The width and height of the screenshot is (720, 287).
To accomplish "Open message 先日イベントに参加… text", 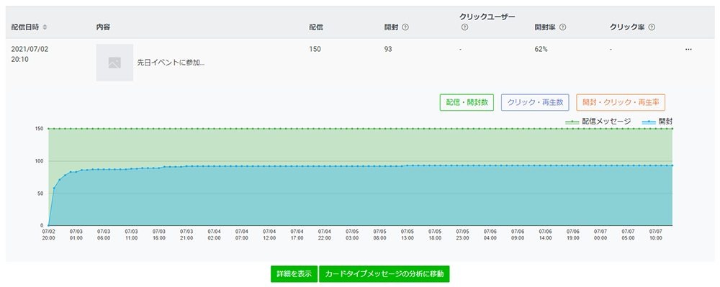I will pyautogui.click(x=171, y=63).
